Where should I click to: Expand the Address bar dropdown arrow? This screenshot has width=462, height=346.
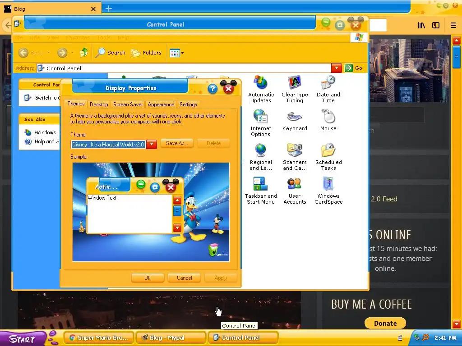coord(337,68)
